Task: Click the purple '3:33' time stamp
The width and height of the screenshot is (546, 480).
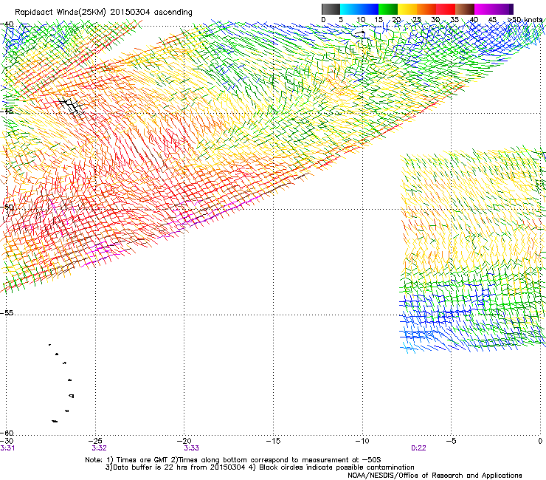Action: click(192, 448)
